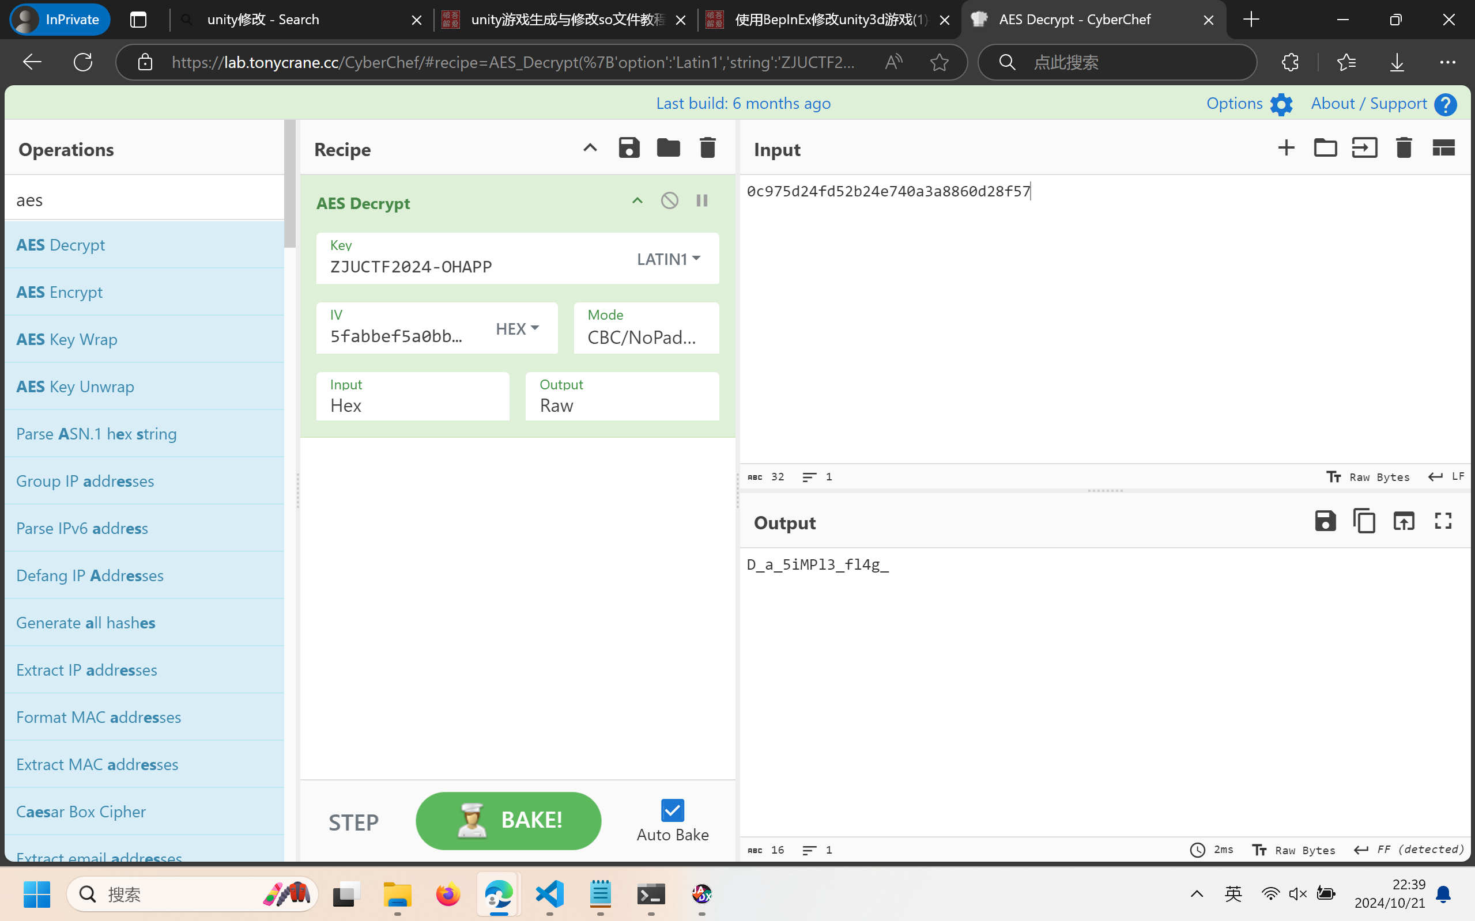The height and width of the screenshot is (921, 1475).
Task: Add a new input tab
Action: click(1286, 148)
